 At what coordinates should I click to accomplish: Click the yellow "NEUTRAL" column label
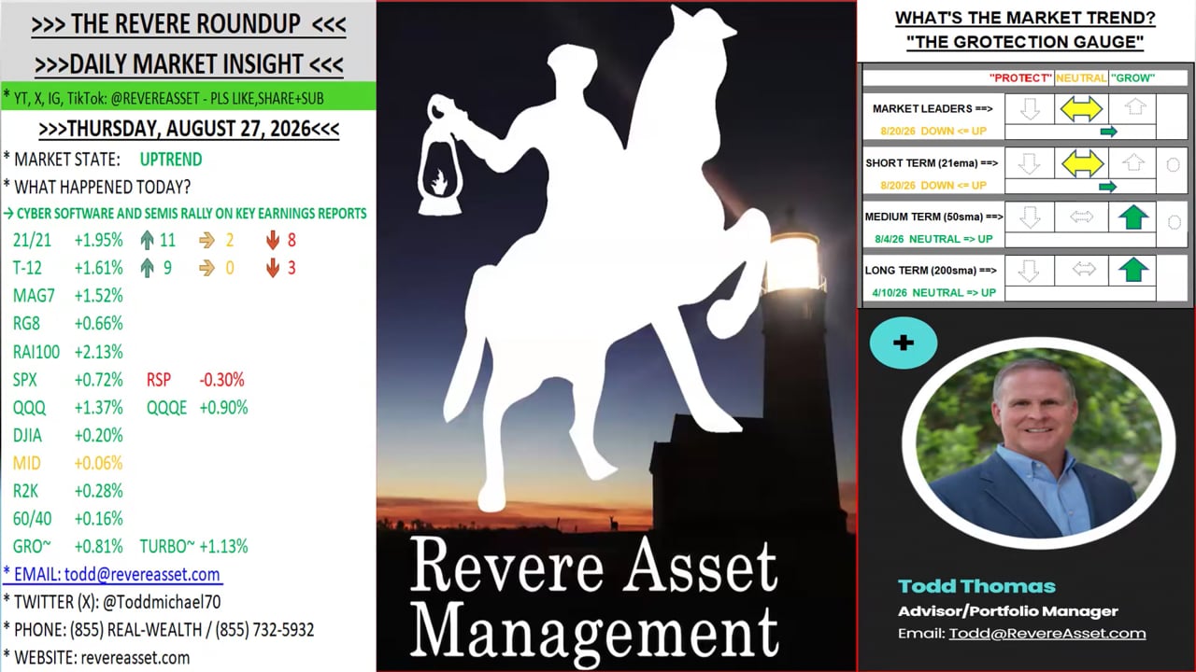[x=1081, y=78]
